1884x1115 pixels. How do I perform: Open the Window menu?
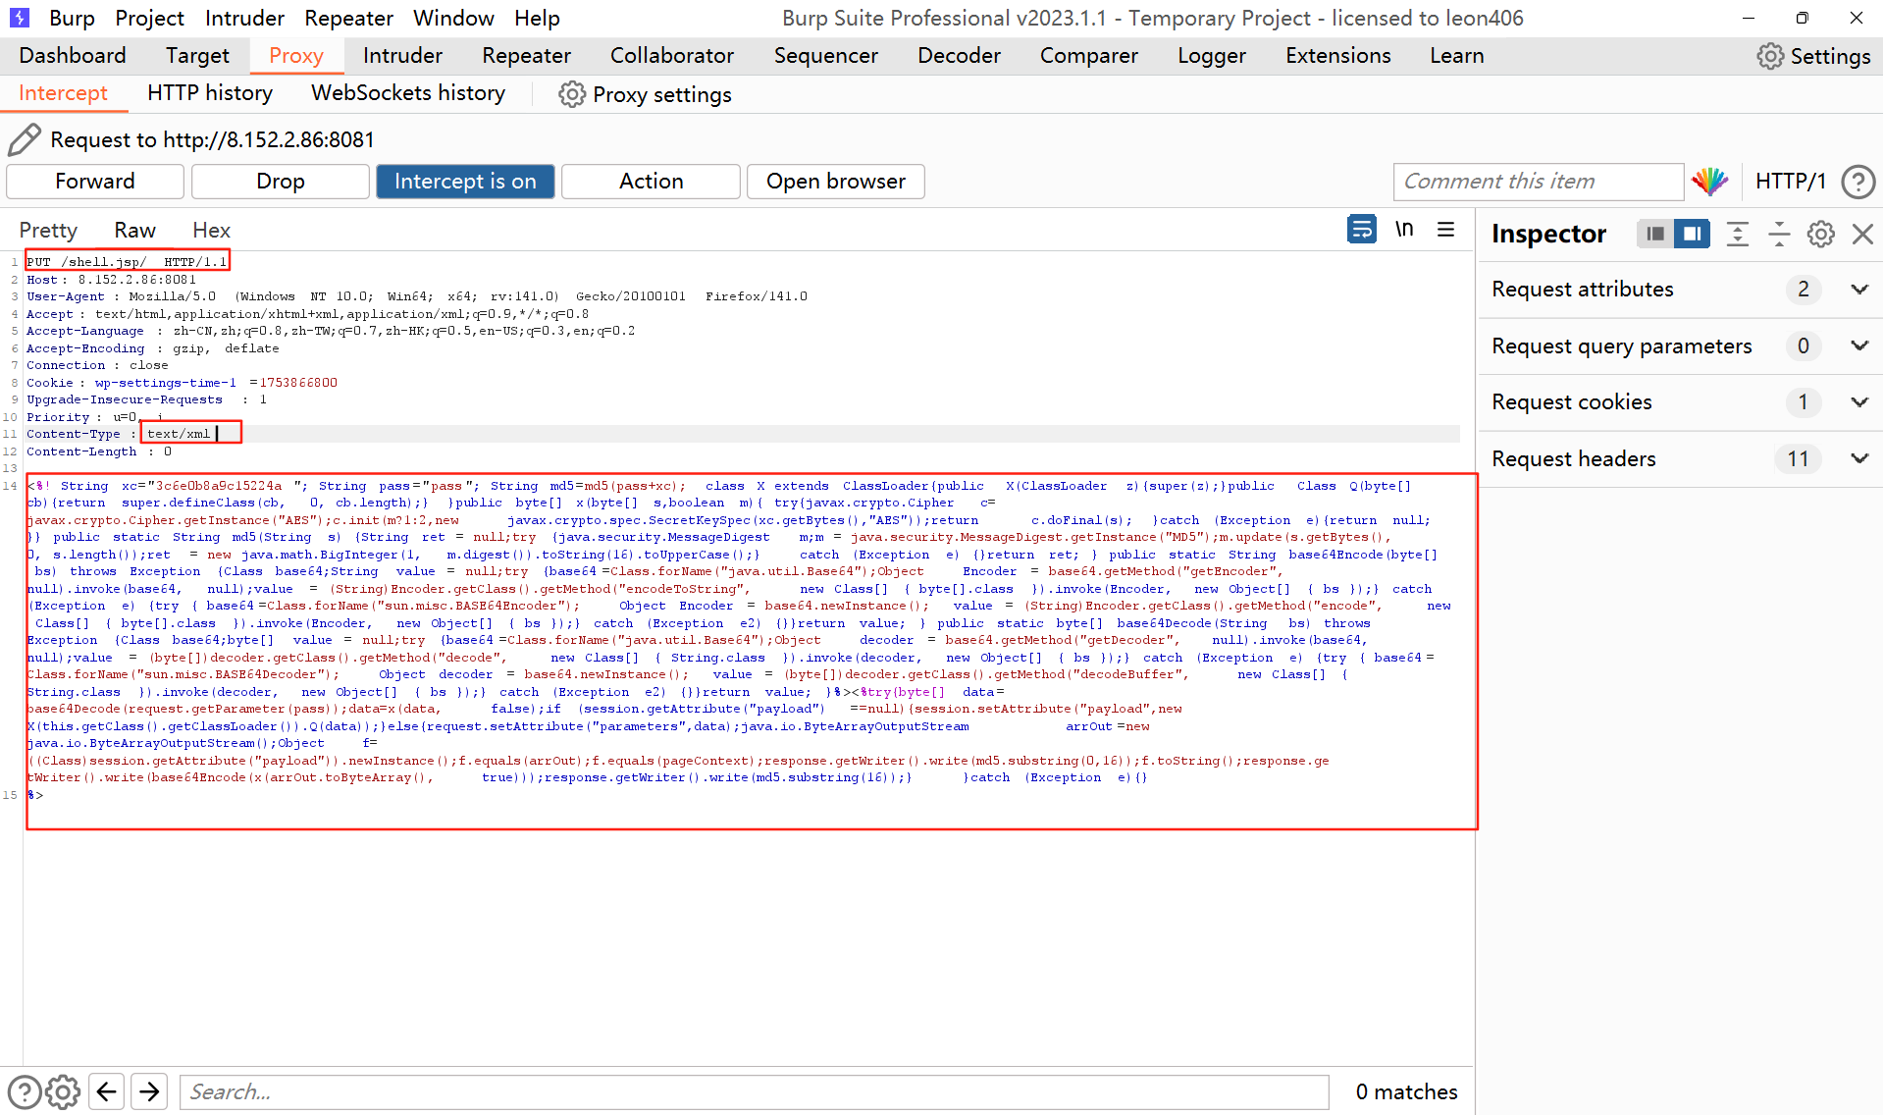[x=453, y=18]
